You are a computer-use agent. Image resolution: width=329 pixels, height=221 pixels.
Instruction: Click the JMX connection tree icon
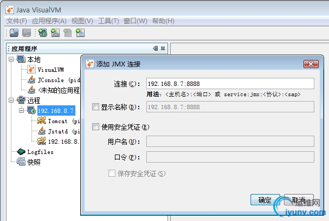click(x=42, y=141)
